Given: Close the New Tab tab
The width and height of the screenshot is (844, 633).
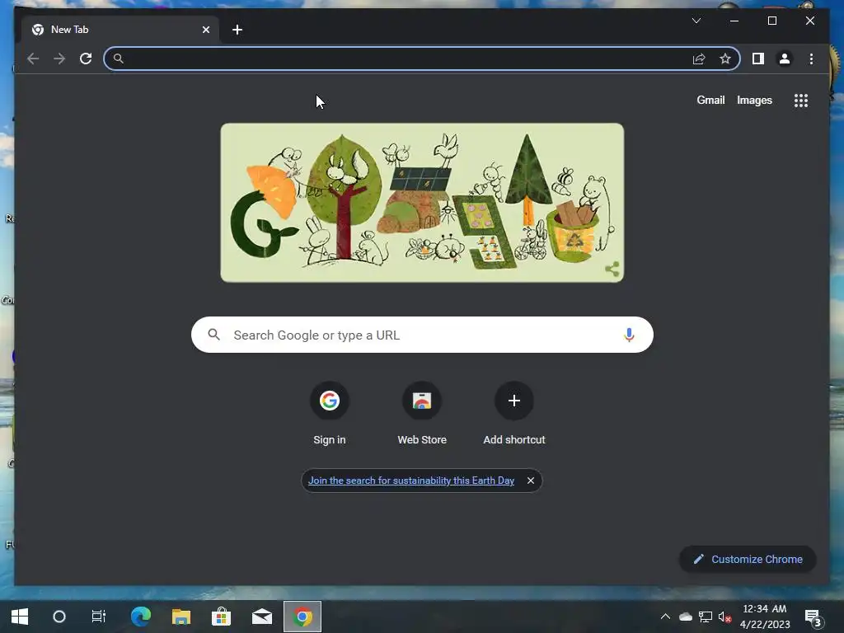Looking at the screenshot, I should [x=205, y=30].
